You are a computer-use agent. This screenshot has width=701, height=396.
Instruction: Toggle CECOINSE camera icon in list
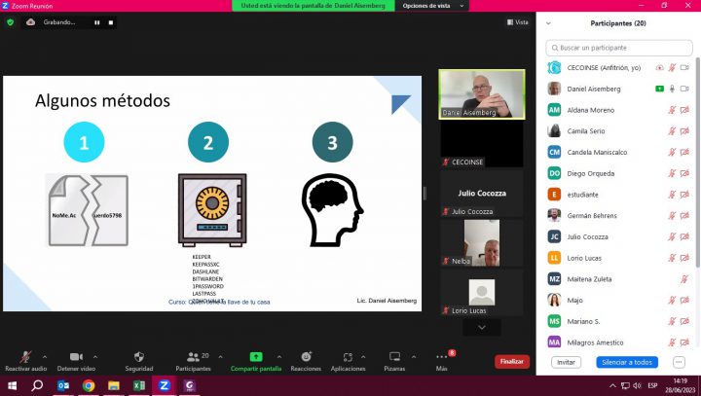coord(684,67)
